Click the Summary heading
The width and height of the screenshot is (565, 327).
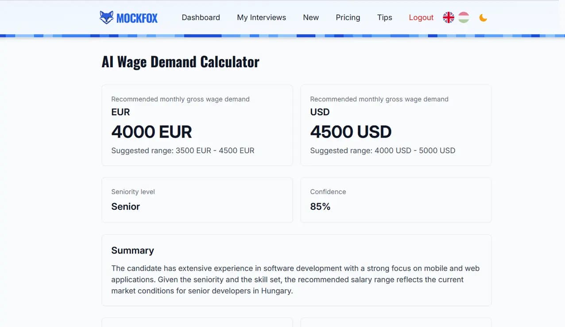[x=132, y=250]
